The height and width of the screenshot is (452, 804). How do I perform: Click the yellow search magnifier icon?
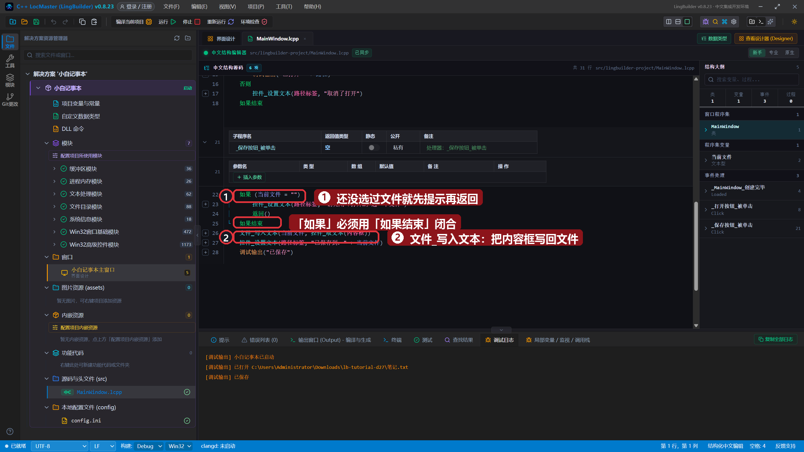[715, 22]
